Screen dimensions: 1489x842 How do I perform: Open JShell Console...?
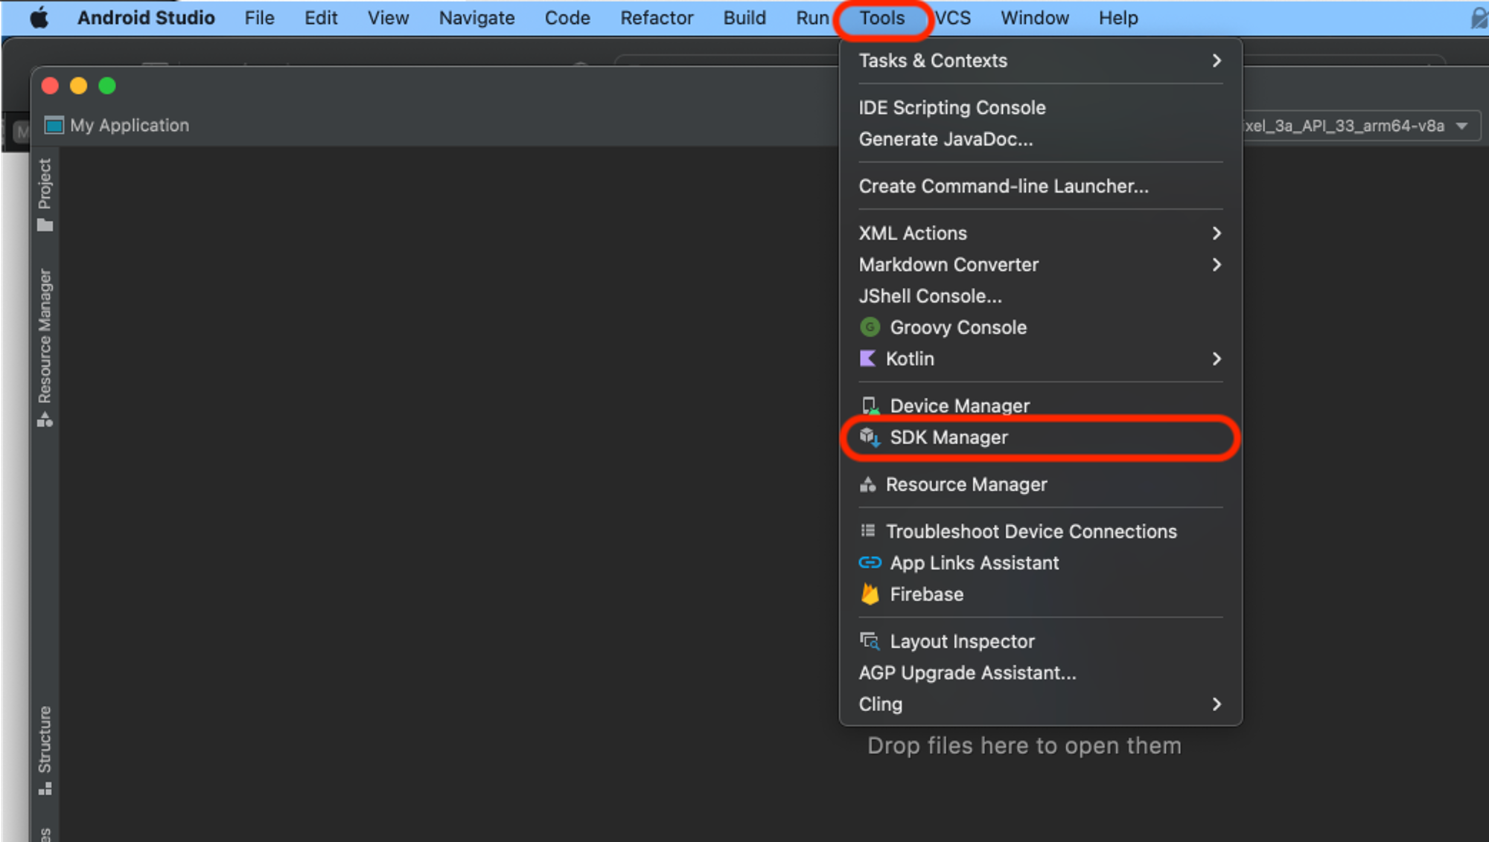pos(1041,296)
